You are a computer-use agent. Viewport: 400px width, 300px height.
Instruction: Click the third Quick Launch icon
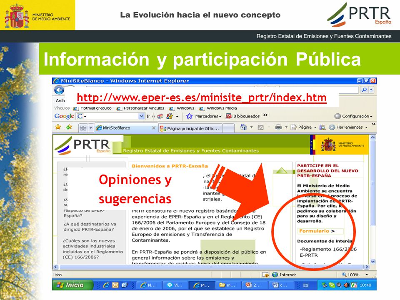pos(124,285)
